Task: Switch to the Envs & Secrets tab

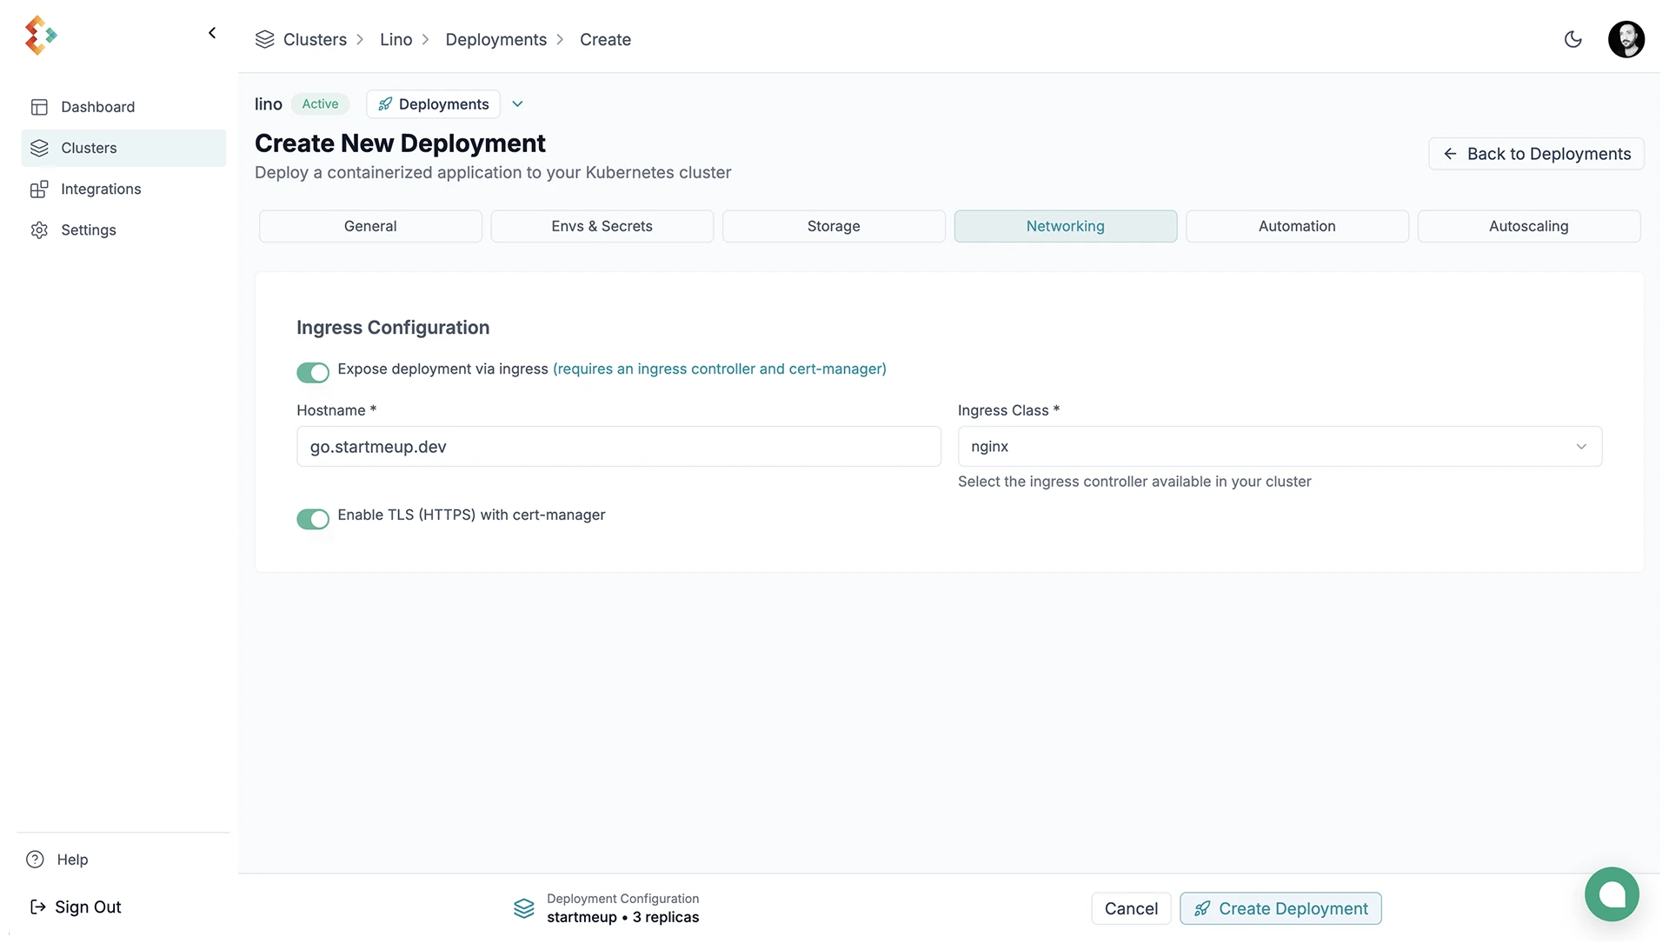Action: [x=602, y=226]
